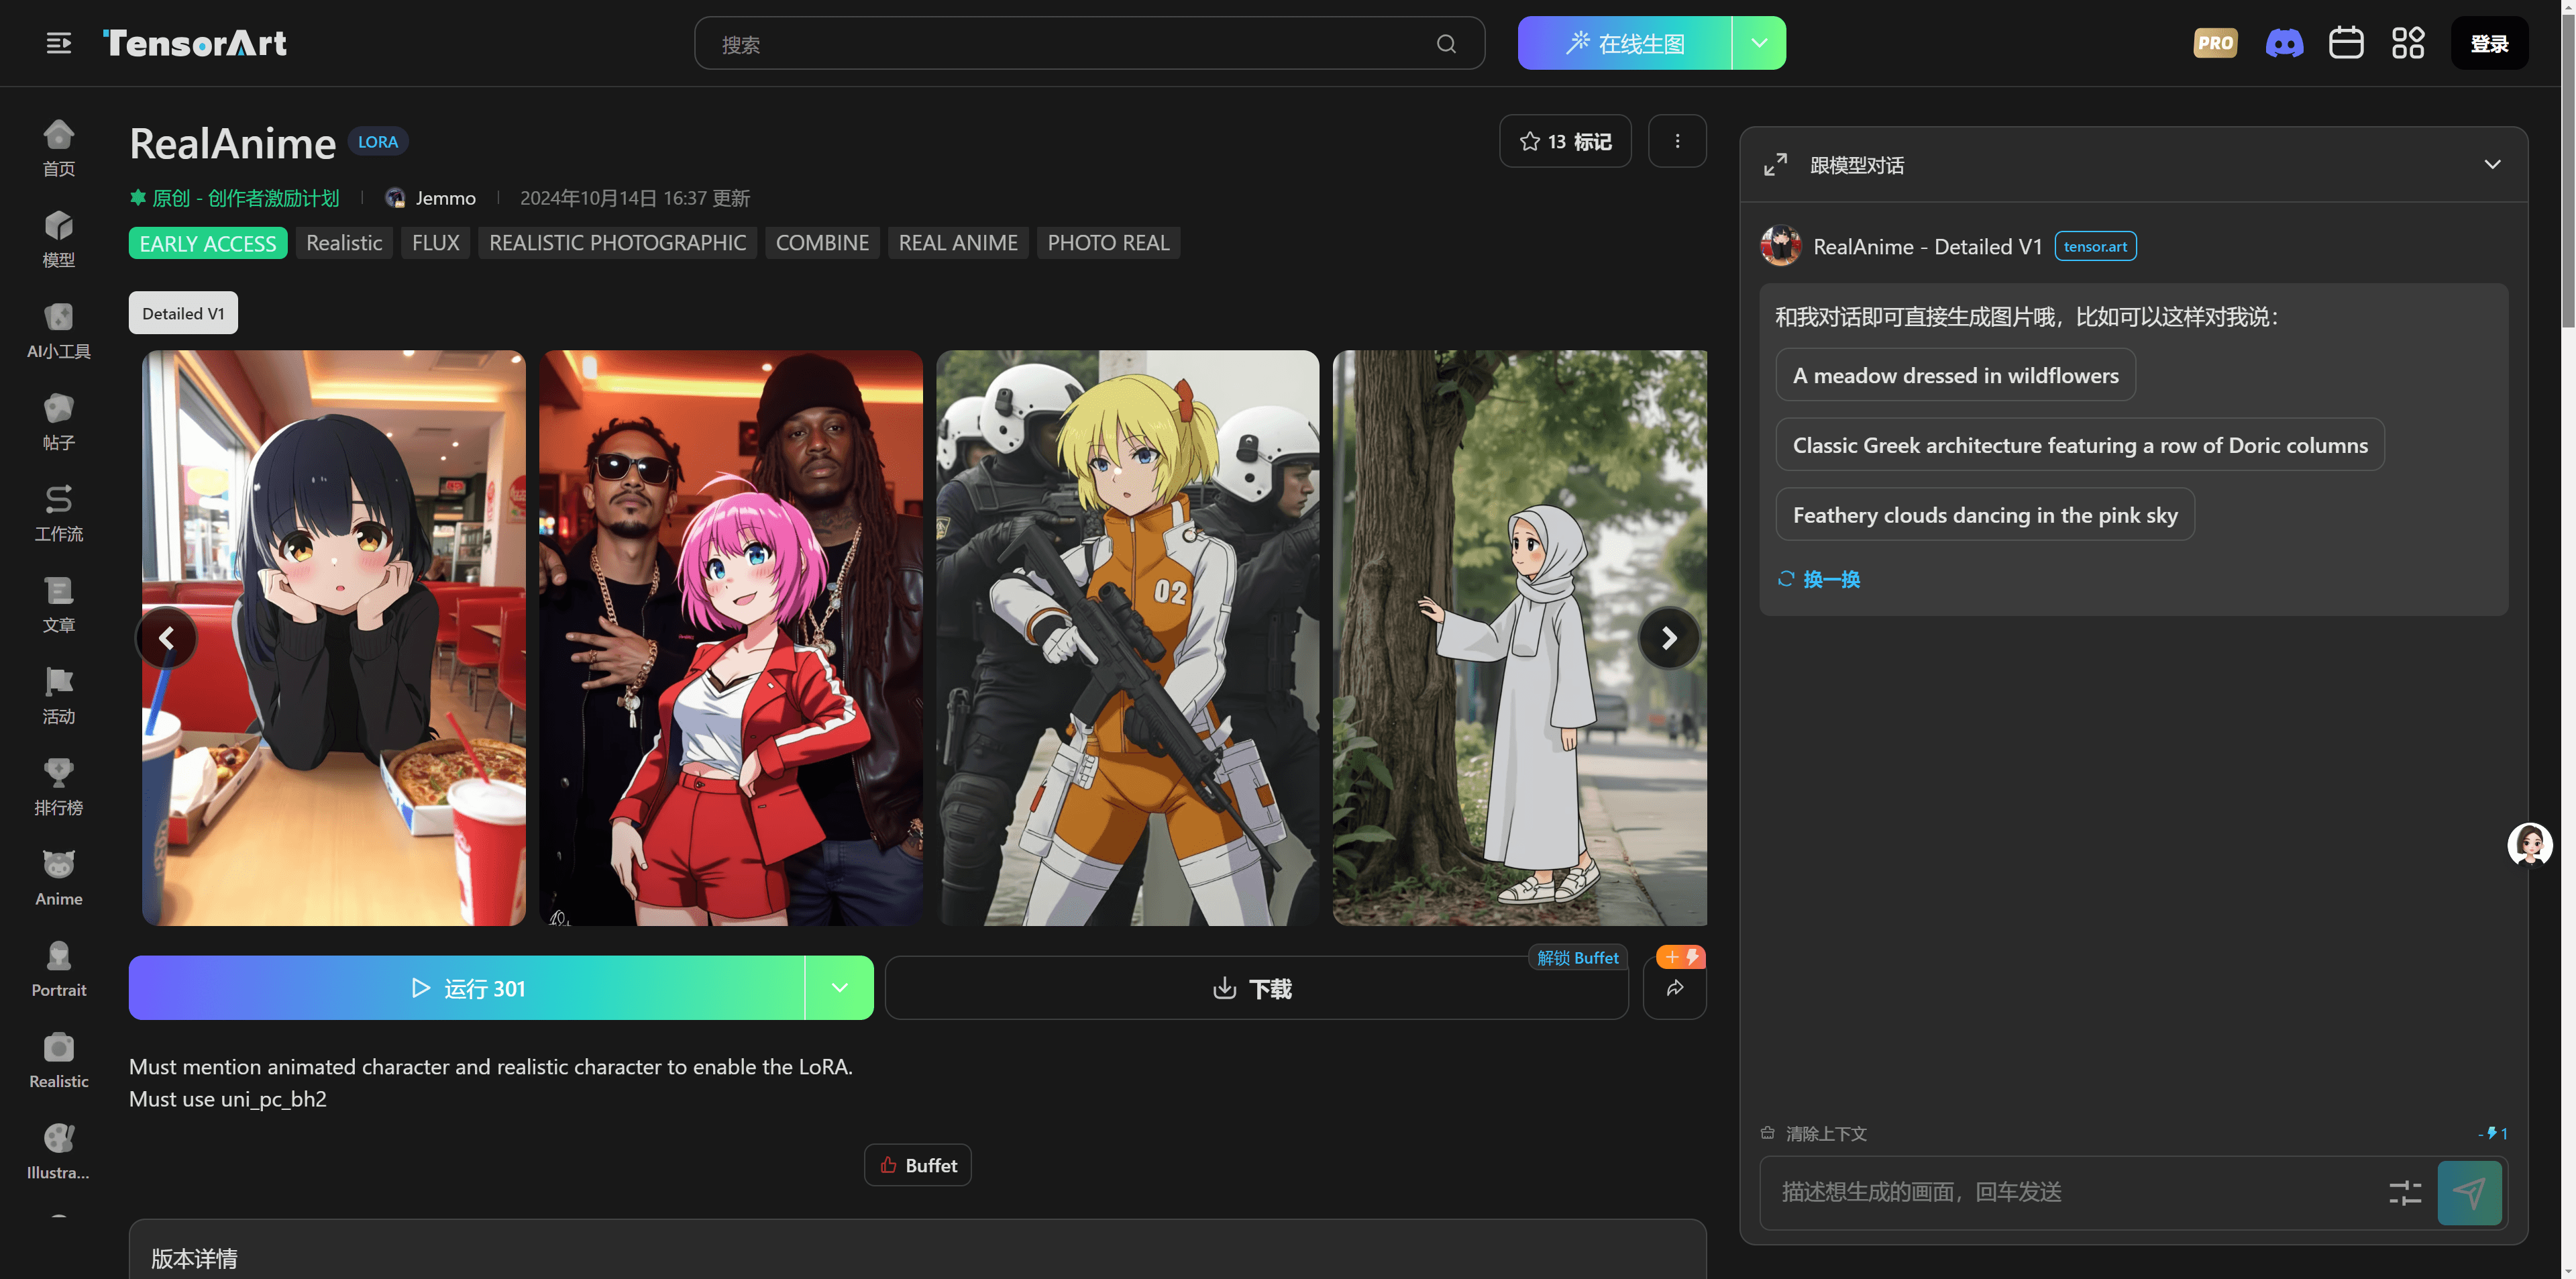Open 排行榜 leaderboard in the sidebar

[59, 787]
